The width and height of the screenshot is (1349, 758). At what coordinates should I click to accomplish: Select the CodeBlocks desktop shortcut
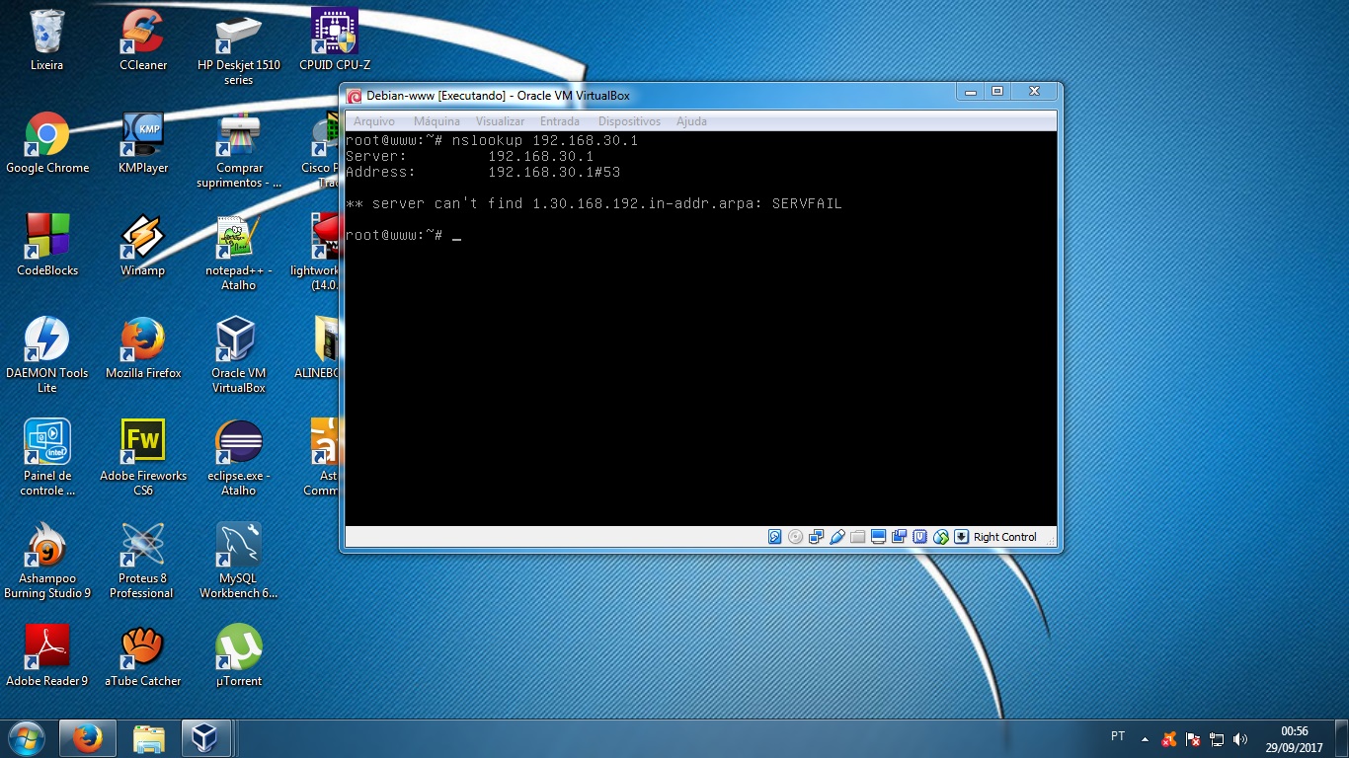click(47, 246)
